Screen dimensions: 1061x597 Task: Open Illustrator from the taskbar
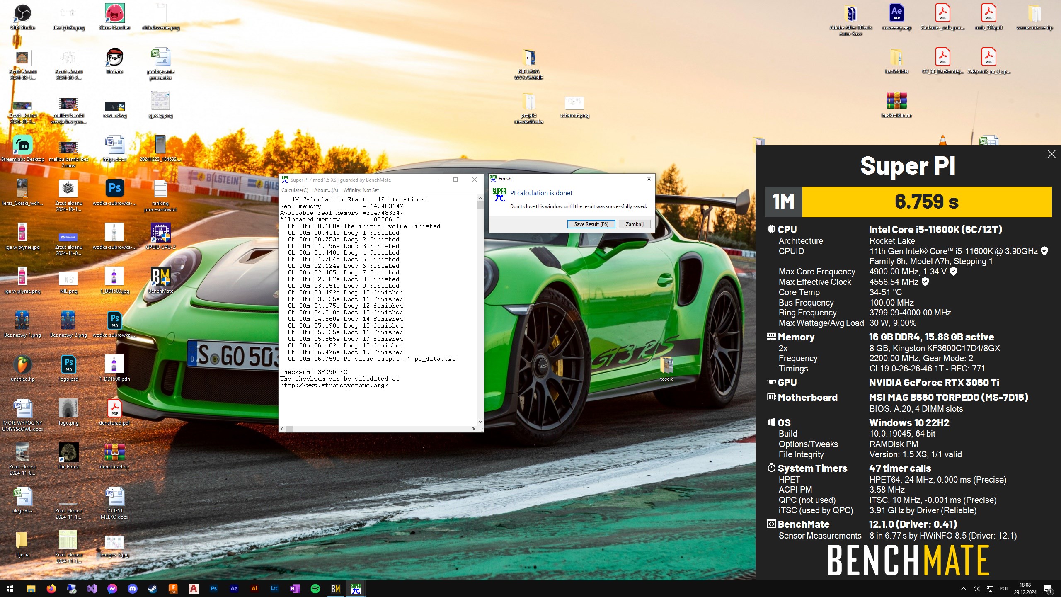(254, 588)
